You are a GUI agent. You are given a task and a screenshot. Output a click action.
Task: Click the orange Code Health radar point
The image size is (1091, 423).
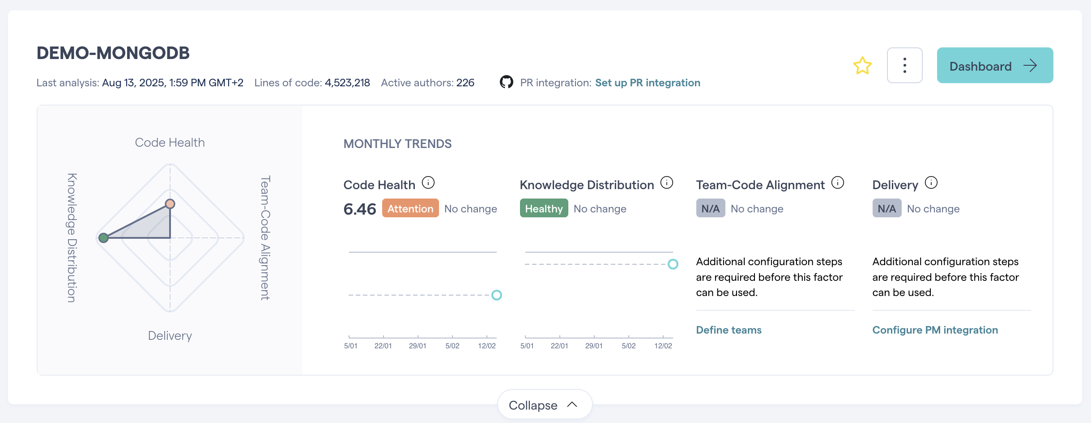pyautogui.click(x=170, y=203)
